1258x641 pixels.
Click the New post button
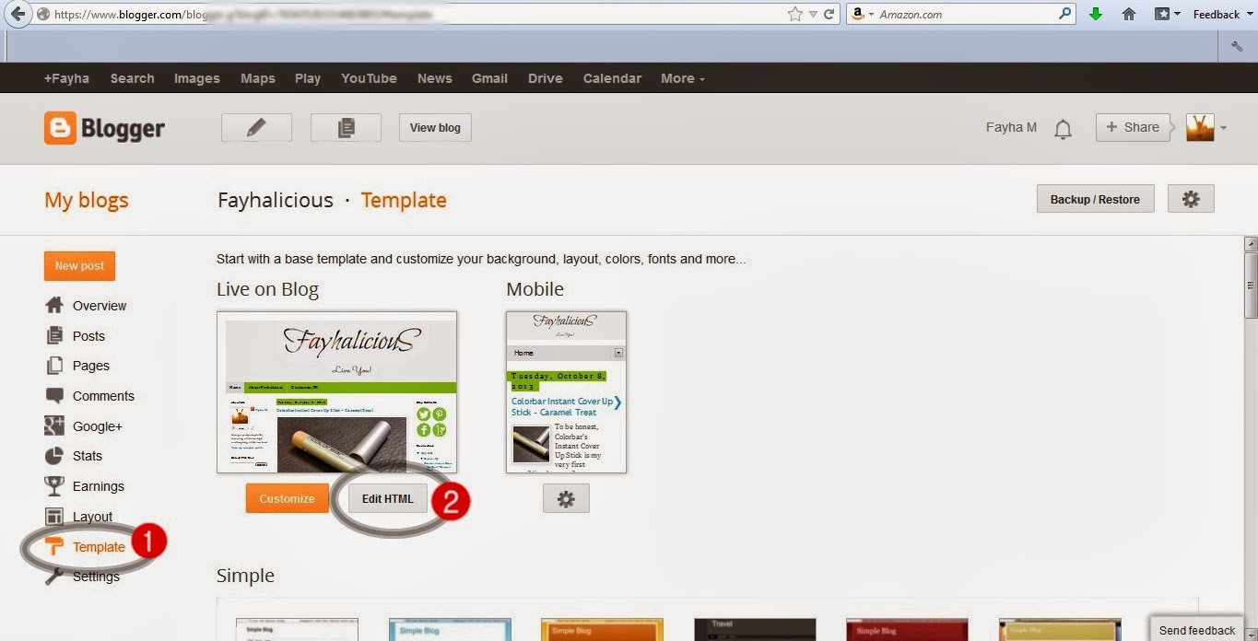click(x=79, y=266)
